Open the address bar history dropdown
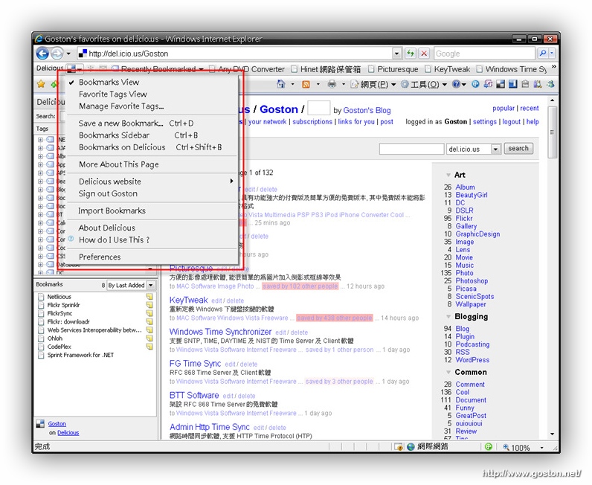The height and width of the screenshot is (485, 592). pos(397,54)
